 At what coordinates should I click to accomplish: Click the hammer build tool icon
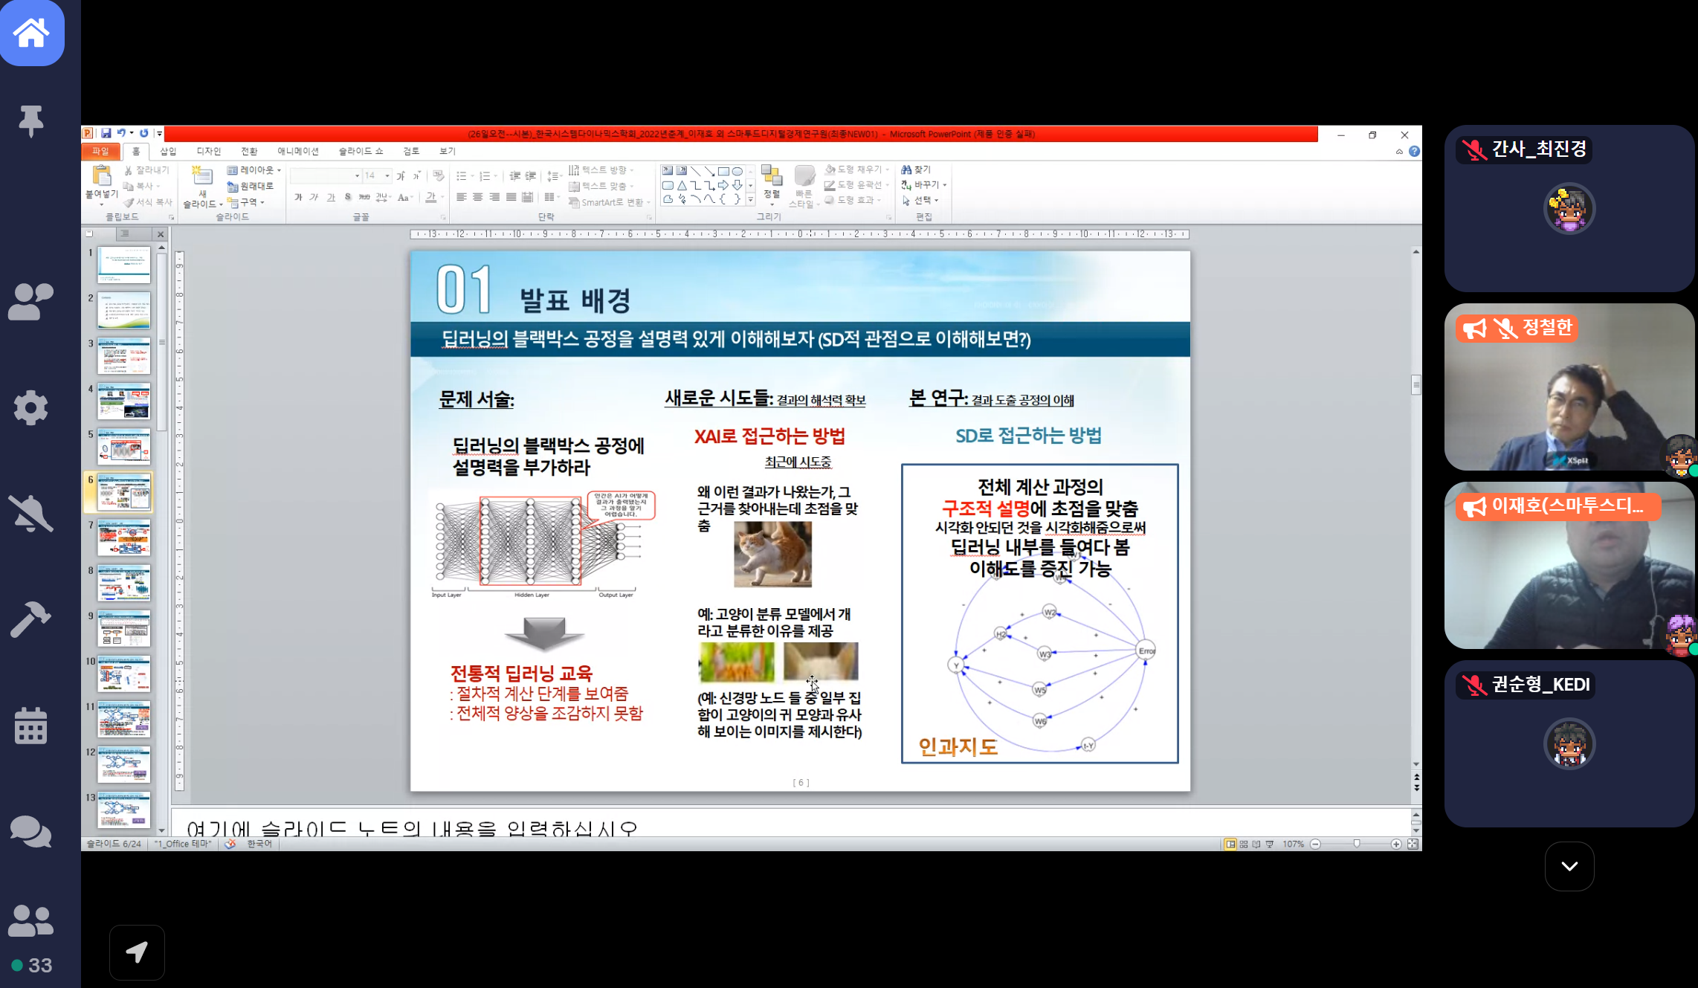click(x=30, y=619)
